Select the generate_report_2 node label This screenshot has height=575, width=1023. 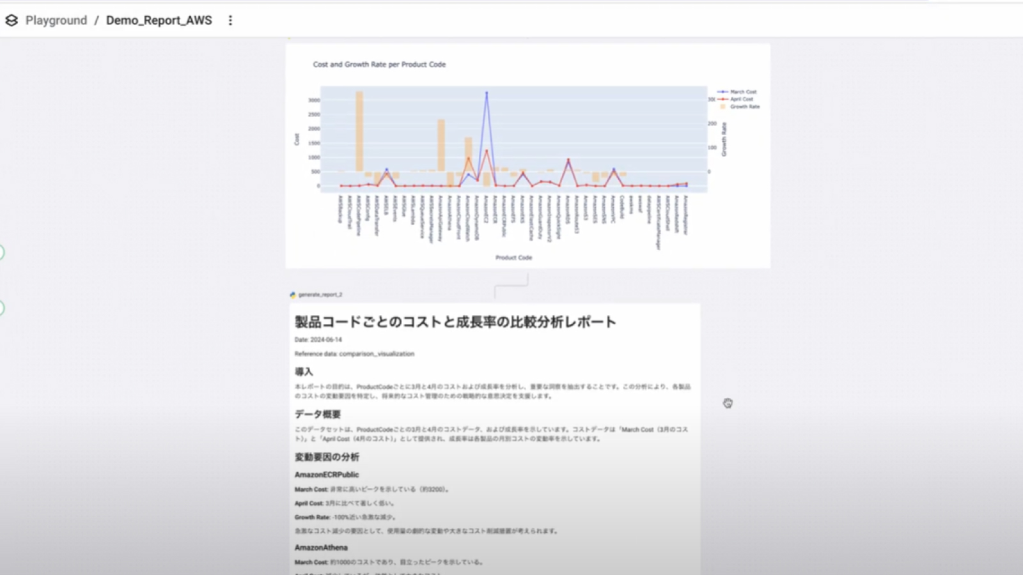pos(320,295)
